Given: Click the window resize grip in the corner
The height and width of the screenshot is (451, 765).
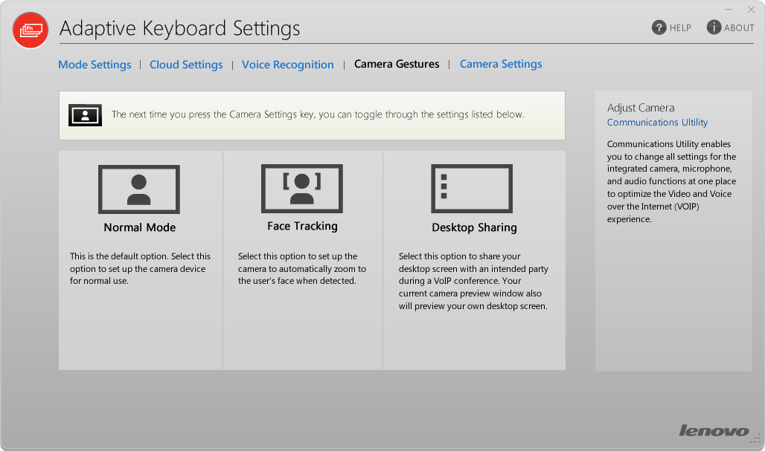Looking at the screenshot, I should coord(756,440).
